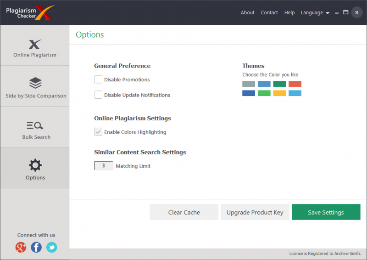
Task: Choose the dark blue theme swatch
Action: (x=249, y=93)
